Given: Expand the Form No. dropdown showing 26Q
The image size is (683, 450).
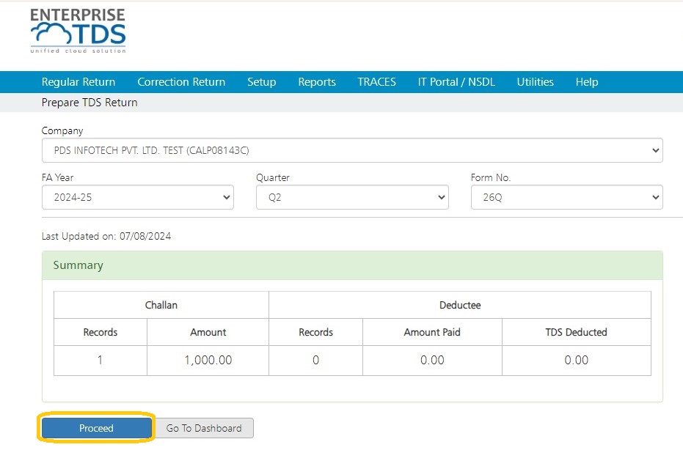Looking at the screenshot, I should coord(566,197).
